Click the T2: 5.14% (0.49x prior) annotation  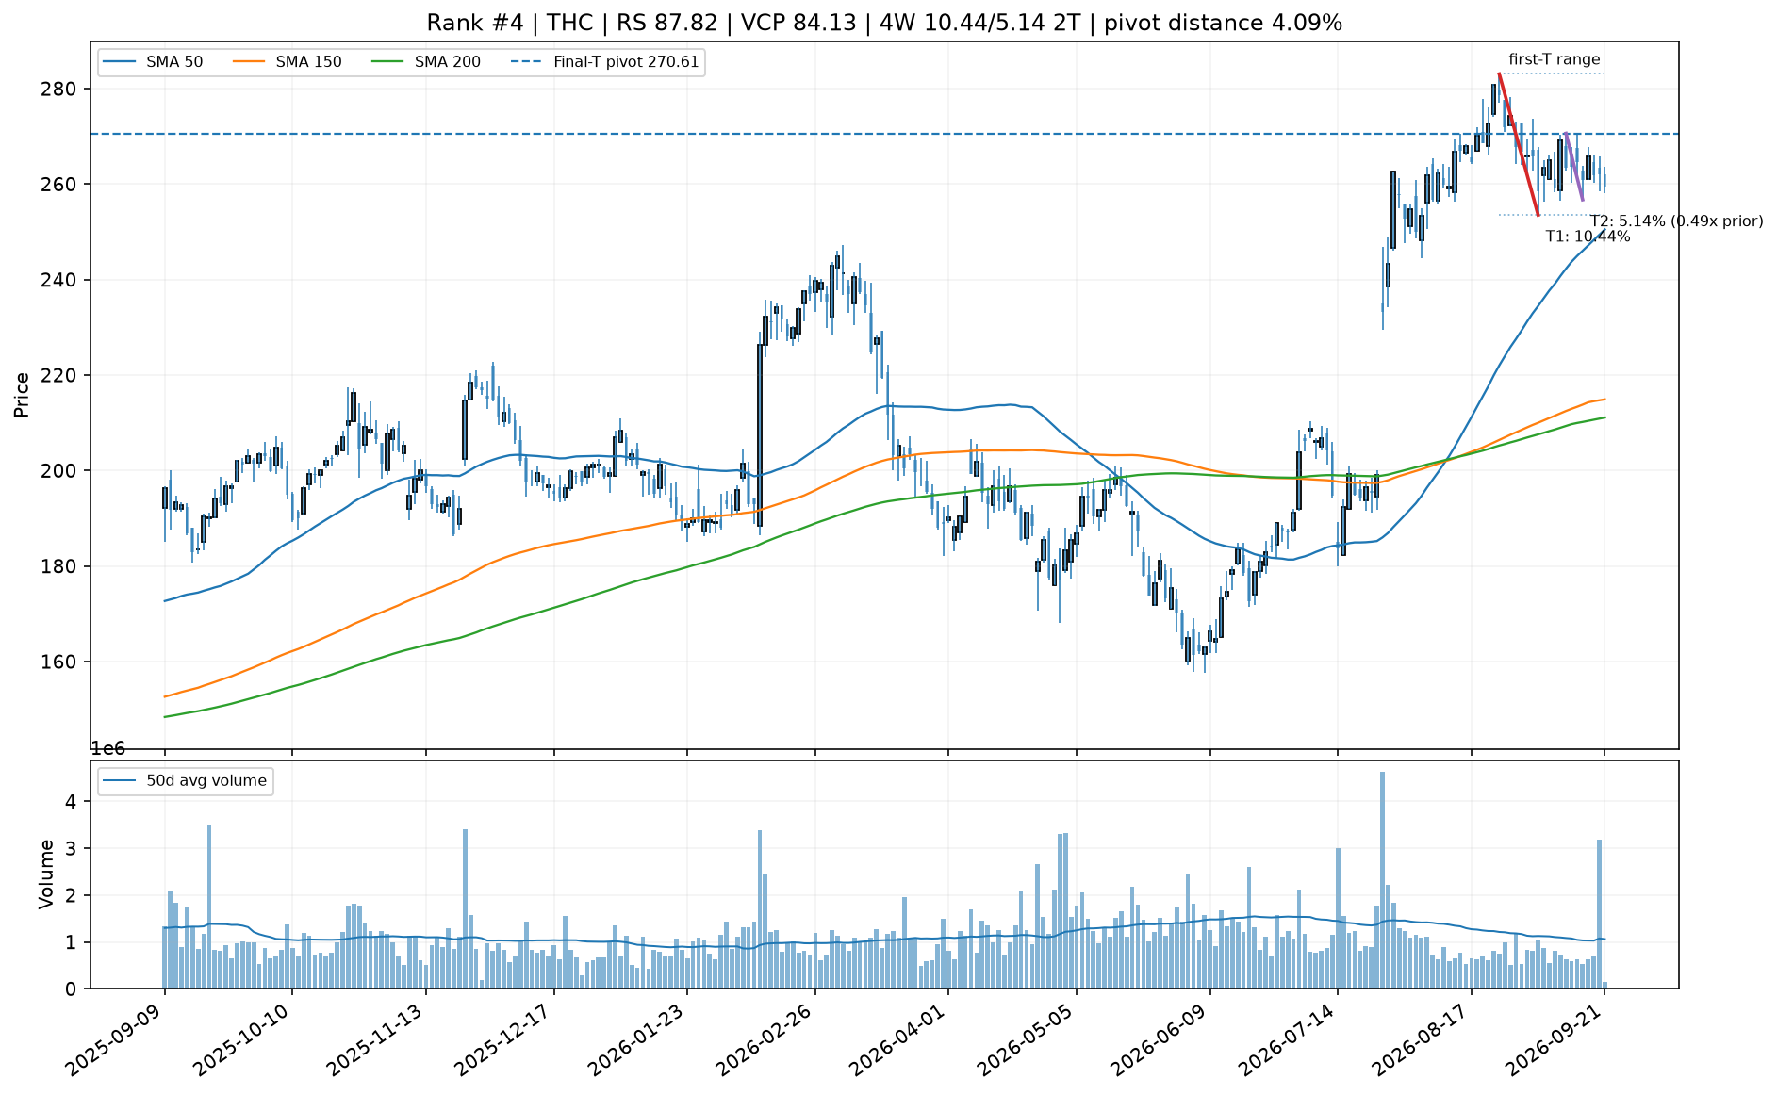(1676, 221)
